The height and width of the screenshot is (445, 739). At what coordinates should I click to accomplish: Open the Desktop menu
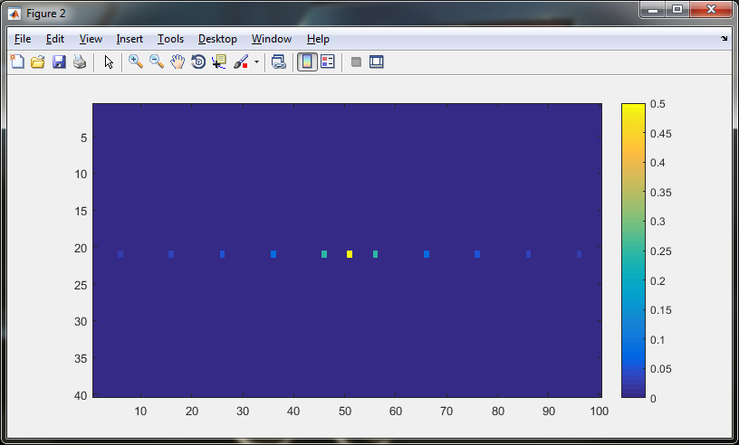tap(217, 39)
